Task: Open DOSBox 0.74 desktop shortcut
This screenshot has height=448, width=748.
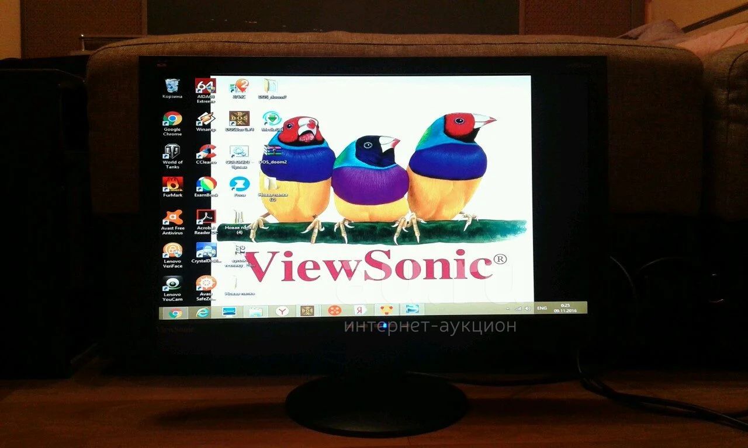Action: coord(240,122)
